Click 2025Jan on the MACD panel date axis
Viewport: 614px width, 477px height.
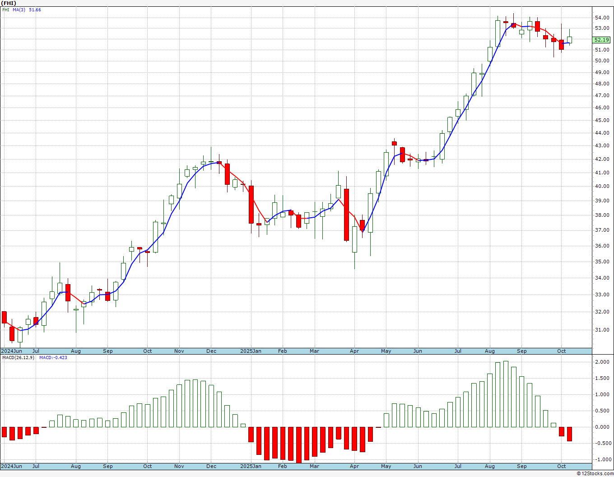click(x=251, y=466)
